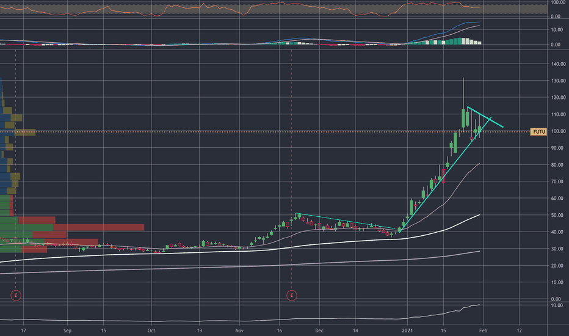The height and width of the screenshot is (336, 569).
Task: Click the 60.00 price axis label
Action: (x=558, y=199)
